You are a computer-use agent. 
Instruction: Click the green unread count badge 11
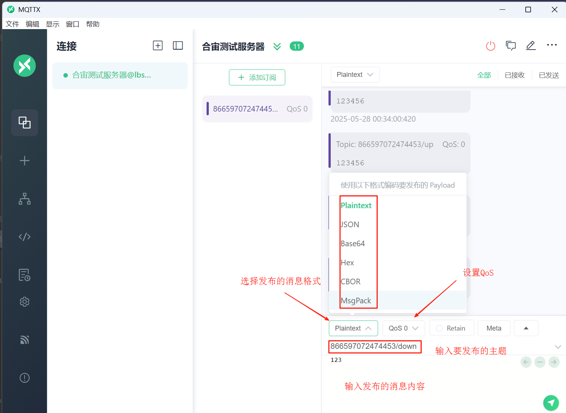click(297, 46)
